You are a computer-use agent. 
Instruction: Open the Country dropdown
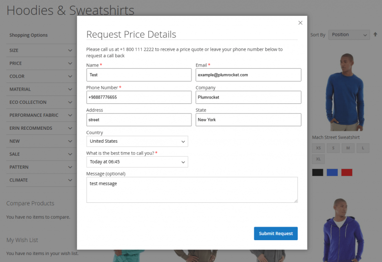click(137, 141)
